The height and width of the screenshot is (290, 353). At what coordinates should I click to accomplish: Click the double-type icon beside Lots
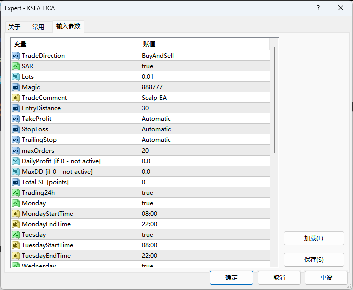(x=16, y=77)
